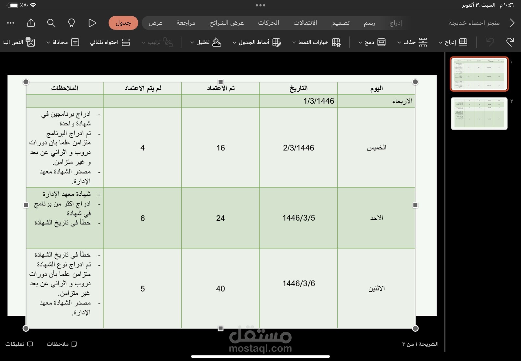The height and width of the screenshot is (361, 521).
Task: Tap the alt text icon (النص البديل)
Action: click(x=30, y=42)
